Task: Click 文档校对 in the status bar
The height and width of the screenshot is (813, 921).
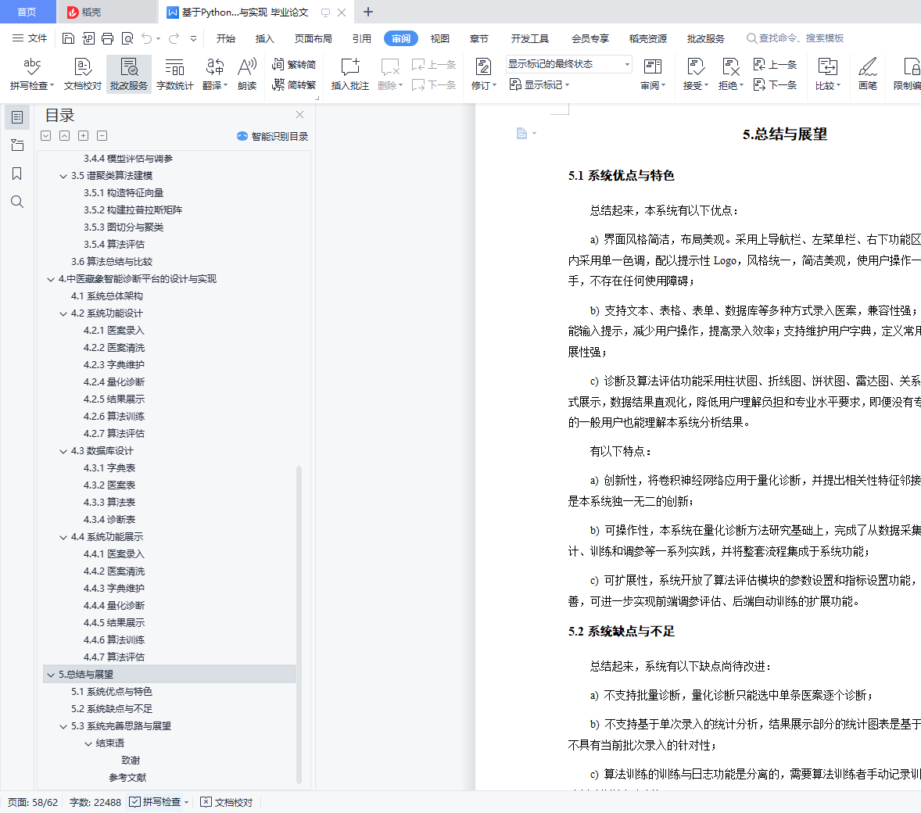Action: [x=227, y=802]
